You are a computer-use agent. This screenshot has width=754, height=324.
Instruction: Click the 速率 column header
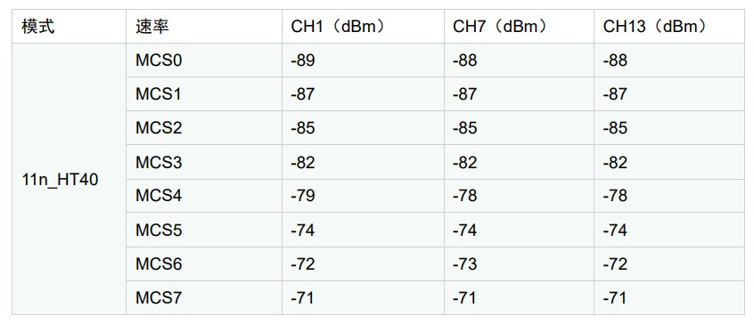click(x=204, y=27)
